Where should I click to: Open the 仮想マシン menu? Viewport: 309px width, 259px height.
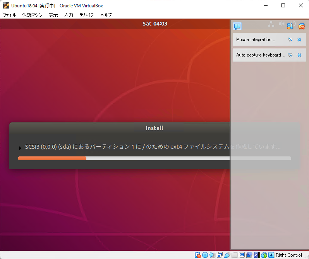click(32, 15)
